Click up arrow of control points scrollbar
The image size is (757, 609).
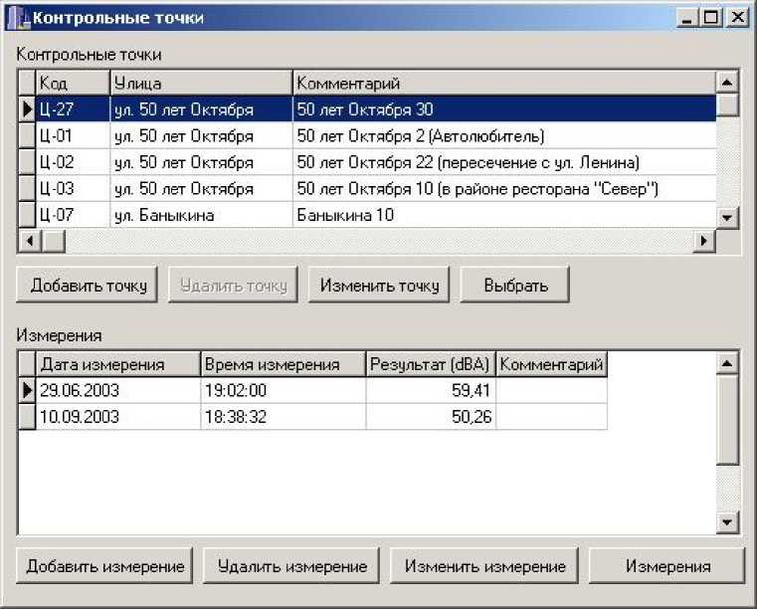coord(727,83)
